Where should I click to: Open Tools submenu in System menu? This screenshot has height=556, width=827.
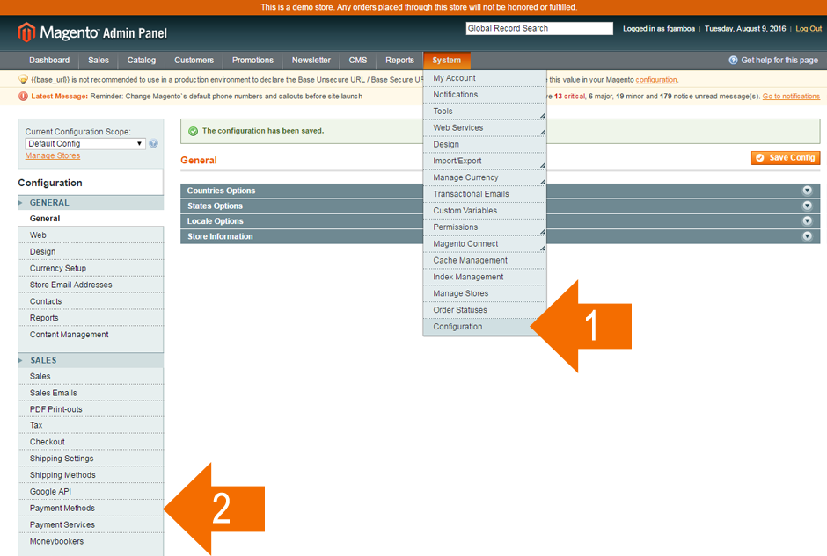tap(485, 111)
